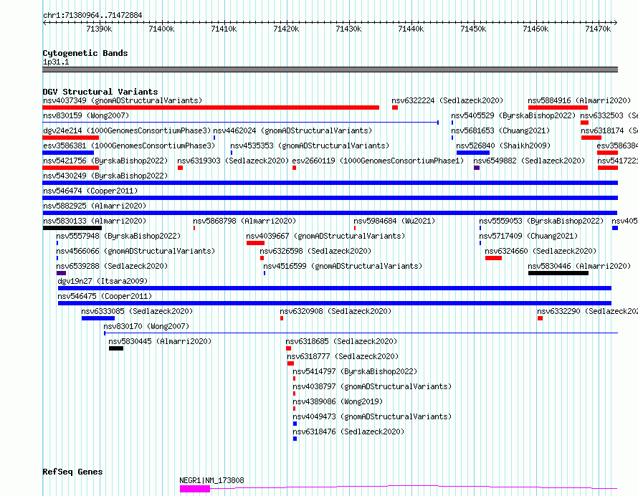This screenshot has height=496, width=638.
Task: Click the black bar under nsv5830446
Action: (558, 273)
